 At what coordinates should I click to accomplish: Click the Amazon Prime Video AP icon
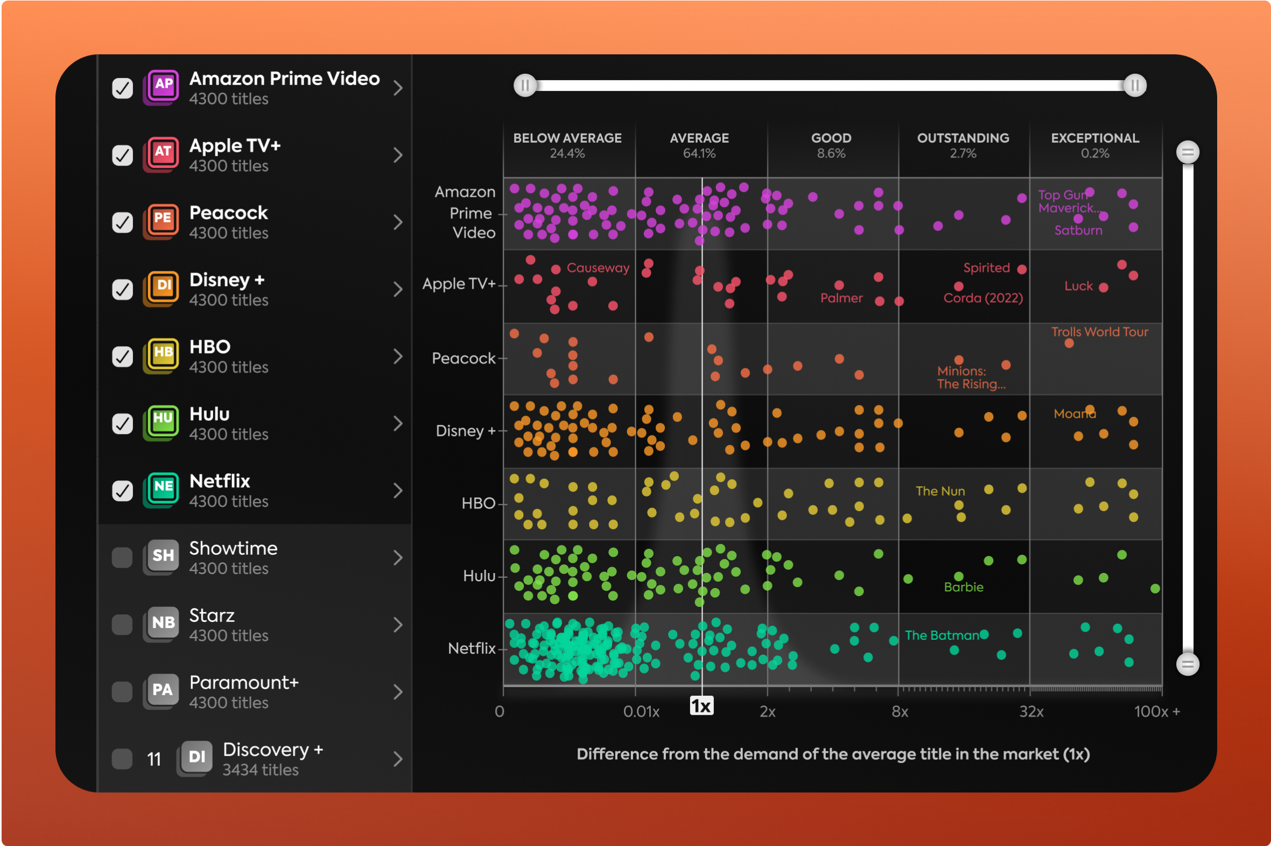162,86
